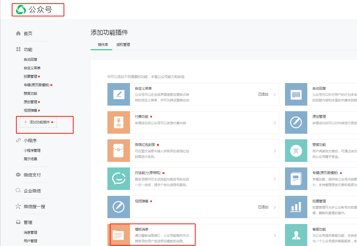Click the plus icon in 添加功能插件
Viewport: 357px width, 246px height.
pyautogui.click(x=26, y=122)
